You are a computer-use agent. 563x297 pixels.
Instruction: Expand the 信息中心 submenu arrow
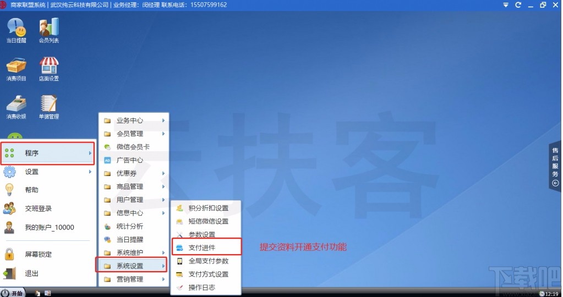pyautogui.click(x=163, y=213)
